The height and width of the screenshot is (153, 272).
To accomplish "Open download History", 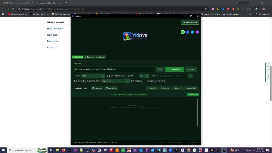I will (178, 88).
